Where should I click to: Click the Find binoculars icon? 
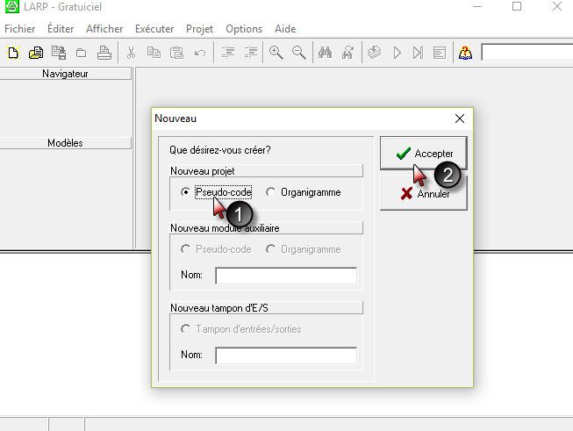325,53
